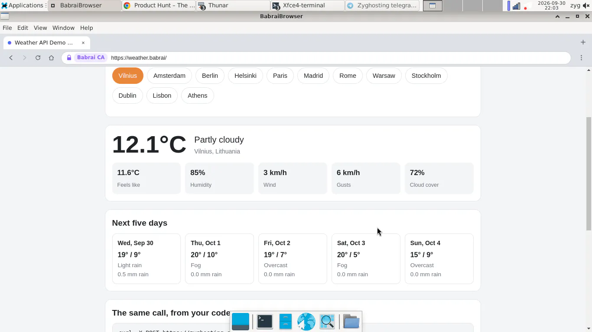Choose the Dublin chip

click(127, 96)
